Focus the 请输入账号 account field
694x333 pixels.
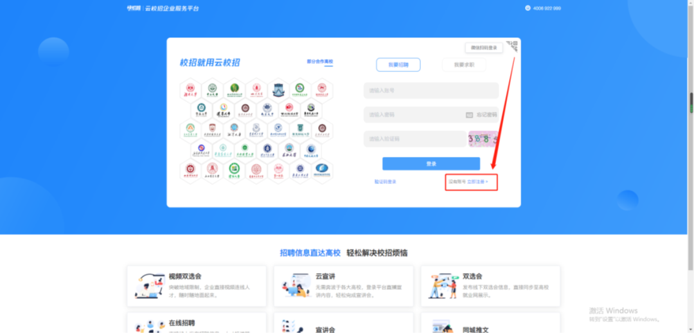pos(431,91)
